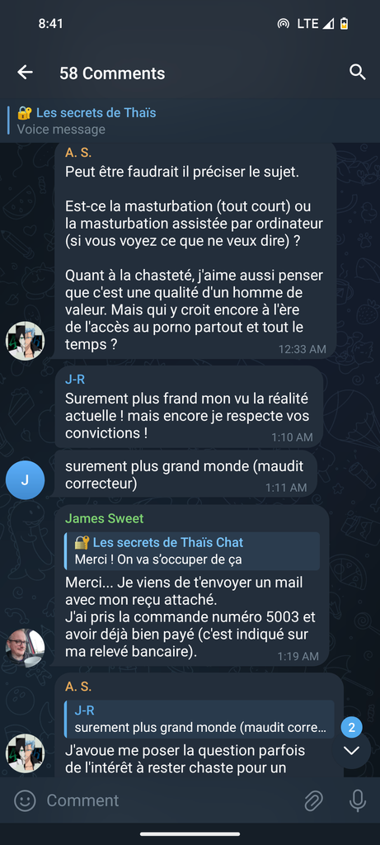Viewport: 380px width, 845px height.
Task: Tap the 58 Comments header title
Action: pyautogui.click(x=112, y=73)
